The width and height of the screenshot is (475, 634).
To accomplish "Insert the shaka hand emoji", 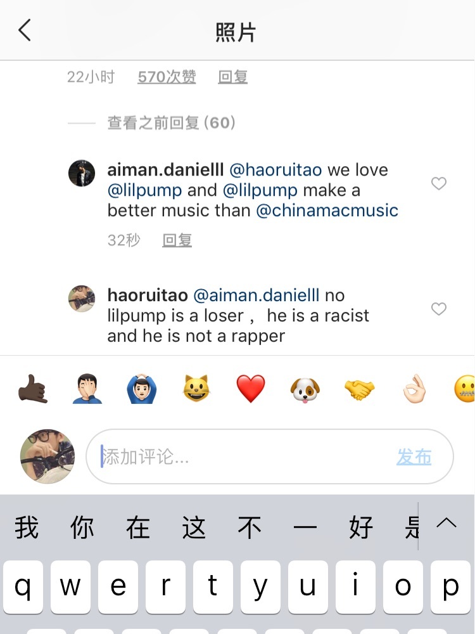I will click(x=33, y=389).
